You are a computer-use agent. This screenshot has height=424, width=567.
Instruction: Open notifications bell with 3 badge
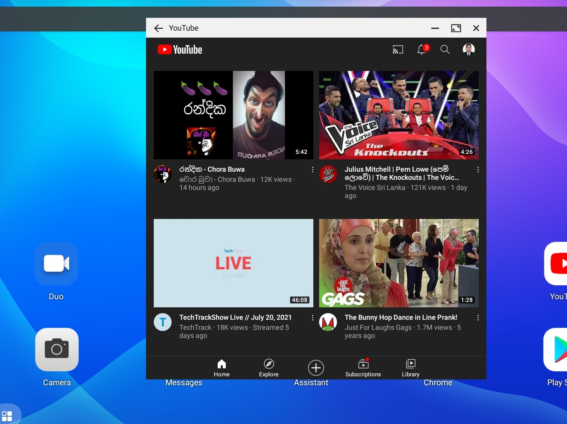tap(423, 49)
